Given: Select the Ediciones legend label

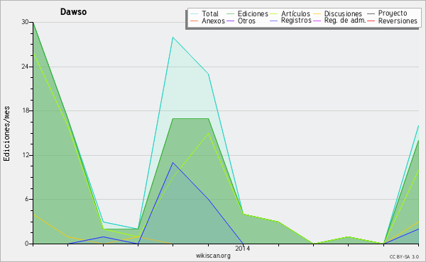Looking at the screenshot, I should click(x=253, y=13).
